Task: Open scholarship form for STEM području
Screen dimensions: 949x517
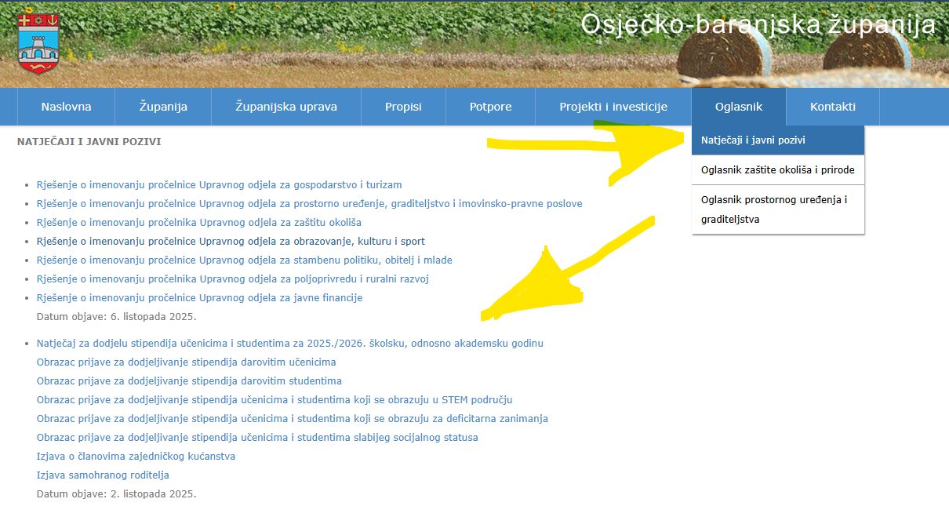Action: tap(275, 400)
